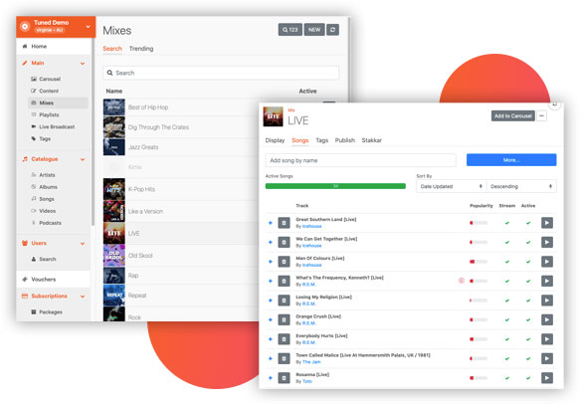The width and height of the screenshot is (580, 405).
Task: Play We Can Get Together [Live]
Action: tap(547, 242)
